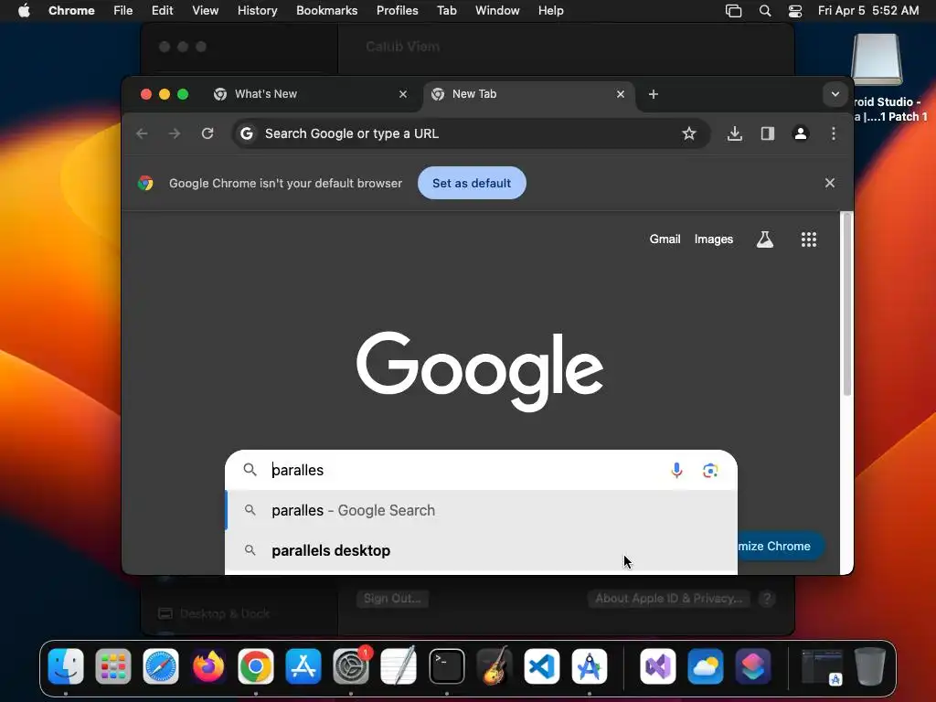Open Chrome three-dot menu
Screen dimensions: 936x702
pos(834,133)
